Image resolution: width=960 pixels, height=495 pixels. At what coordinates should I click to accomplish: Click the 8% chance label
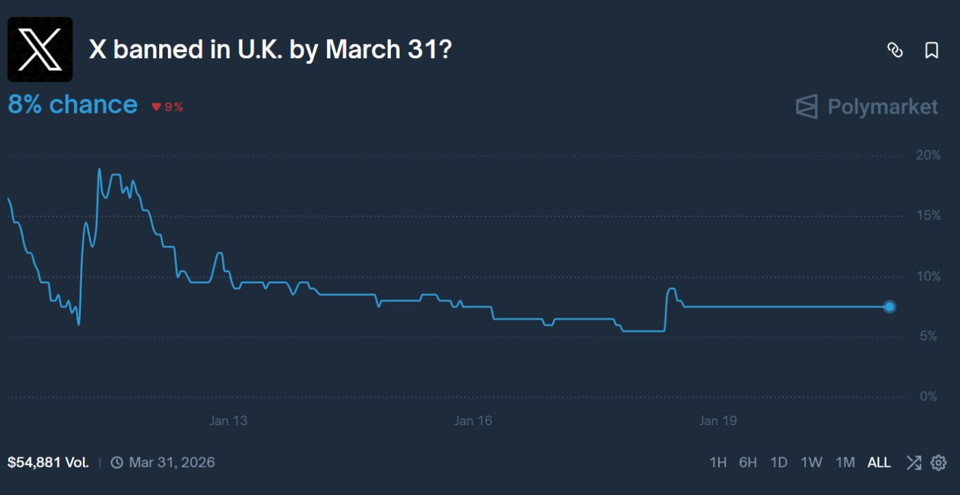(x=73, y=105)
